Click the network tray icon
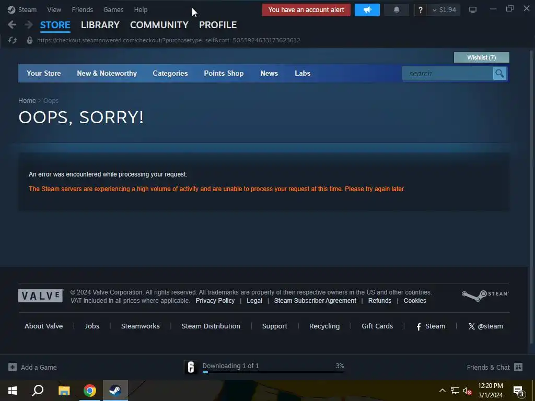Image resolution: width=535 pixels, height=401 pixels. pyautogui.click(x=455, y=391)
